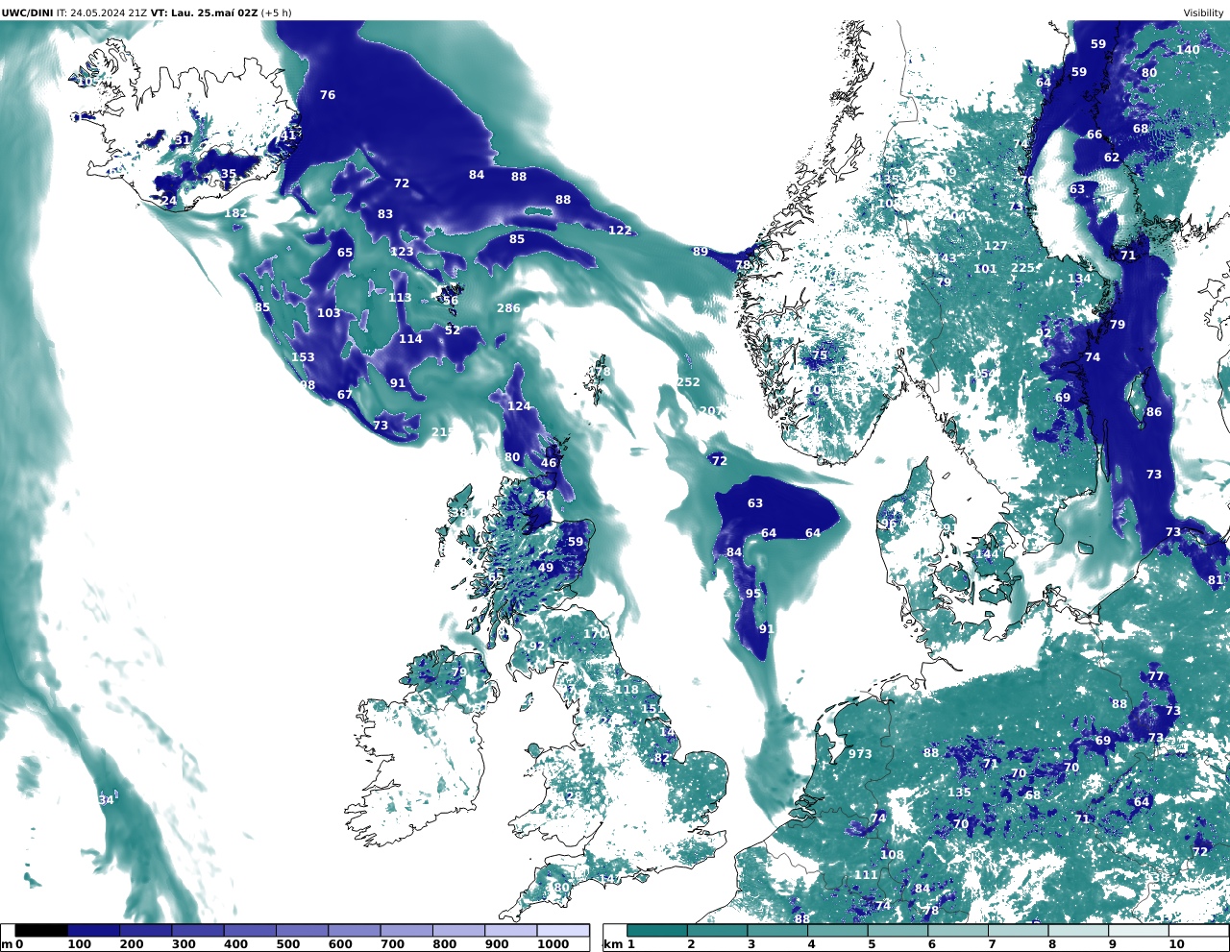Image resolution: width=1230 pixels, height=952 pixels.
Task: Click the visibility value '286' on map
Action: point(508,308)
